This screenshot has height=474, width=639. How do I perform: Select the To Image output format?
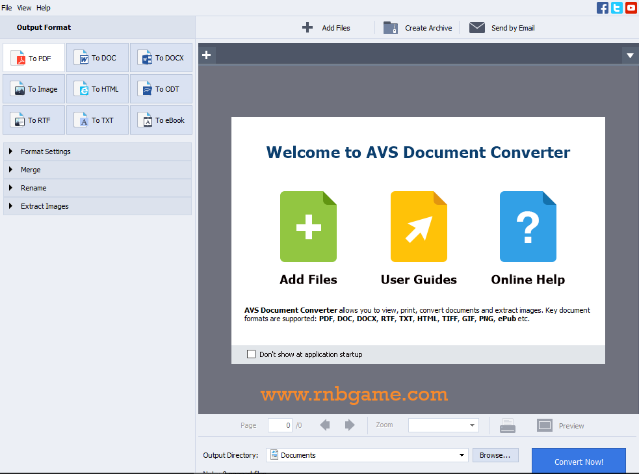point(34,89)
